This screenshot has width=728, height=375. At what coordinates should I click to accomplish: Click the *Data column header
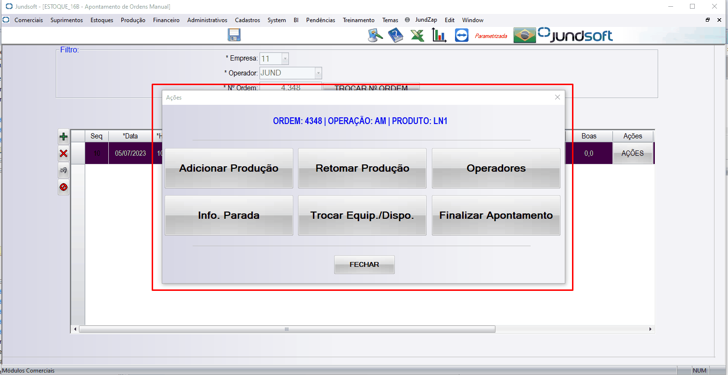(130, 136)
